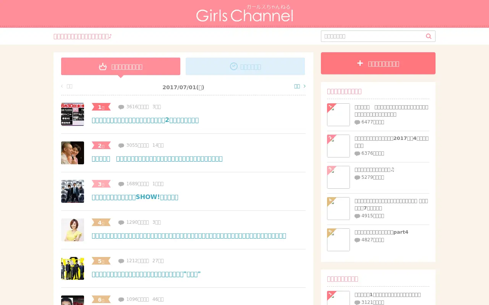Open the rank 5 topic title link

click(x=146, y=274)
